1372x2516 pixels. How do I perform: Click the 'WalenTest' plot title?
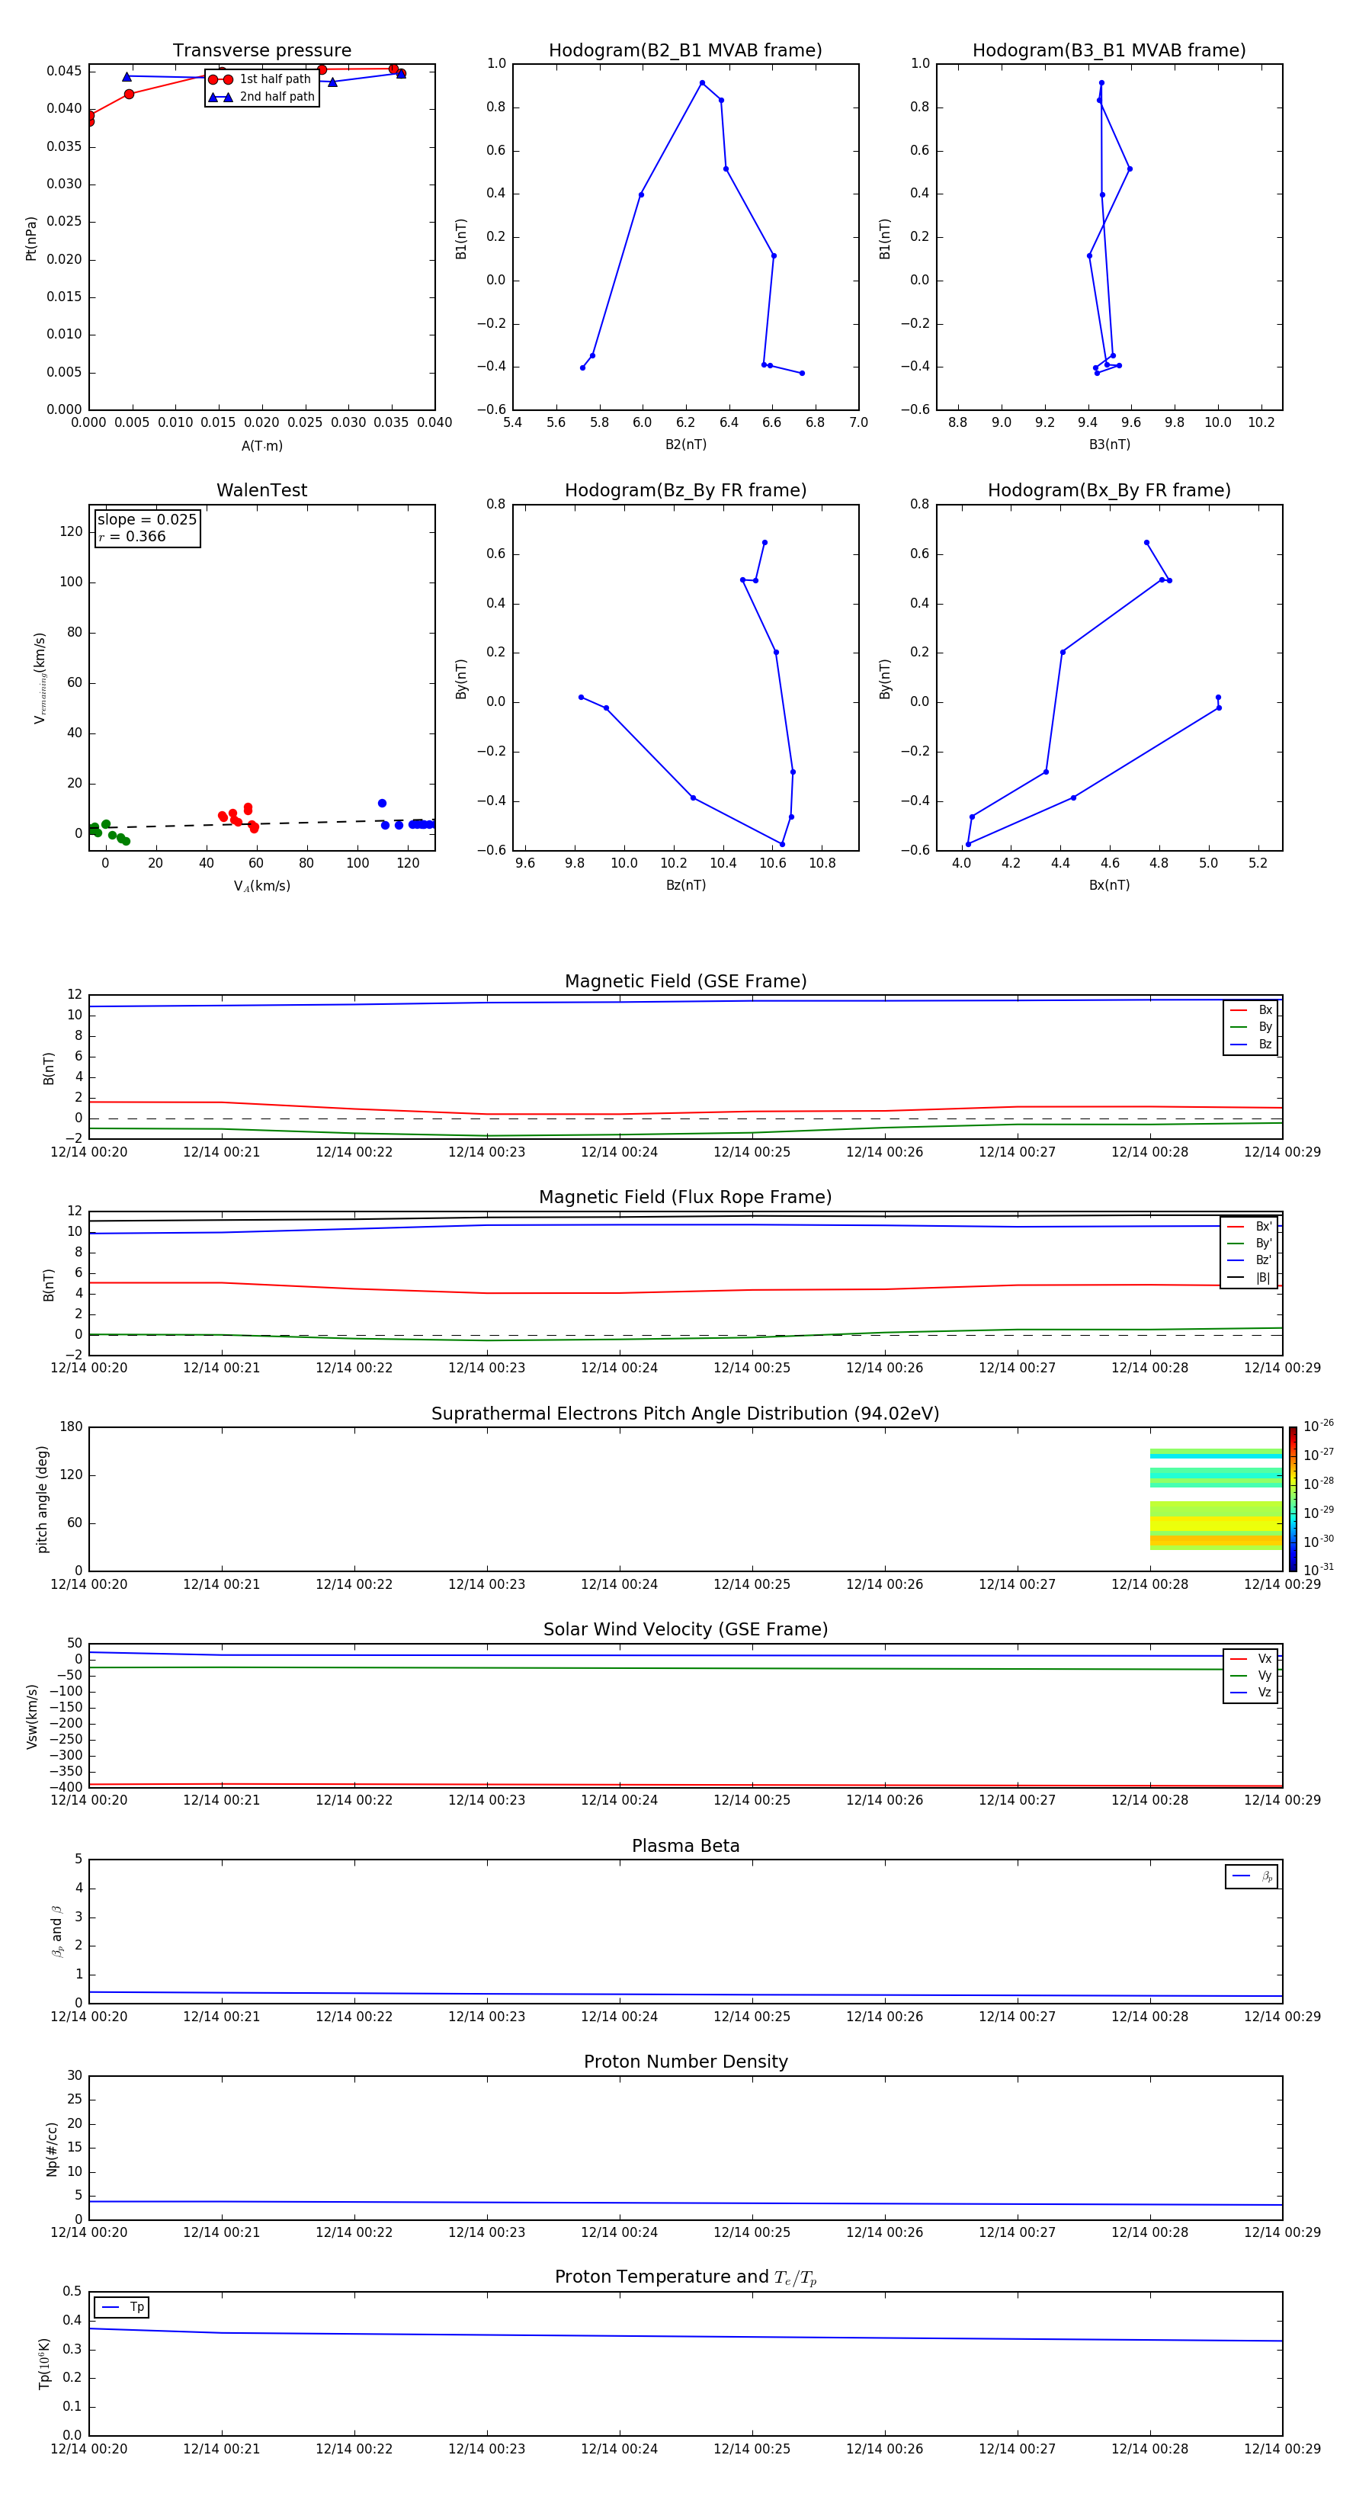click(x=261, y=490)
